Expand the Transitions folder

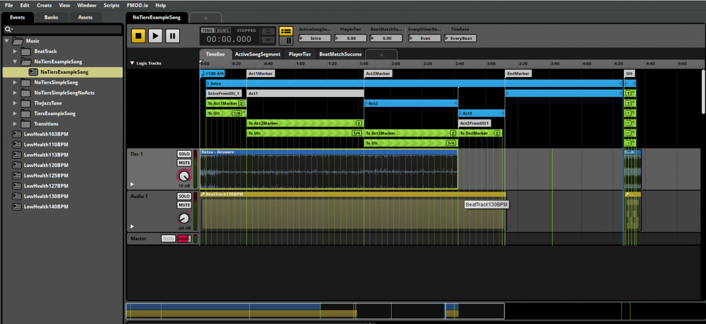[x=15, y=124]
